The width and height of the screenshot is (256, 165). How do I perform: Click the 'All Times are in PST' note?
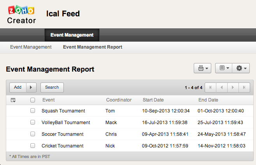pyautogui.click(x=30, y=156)
